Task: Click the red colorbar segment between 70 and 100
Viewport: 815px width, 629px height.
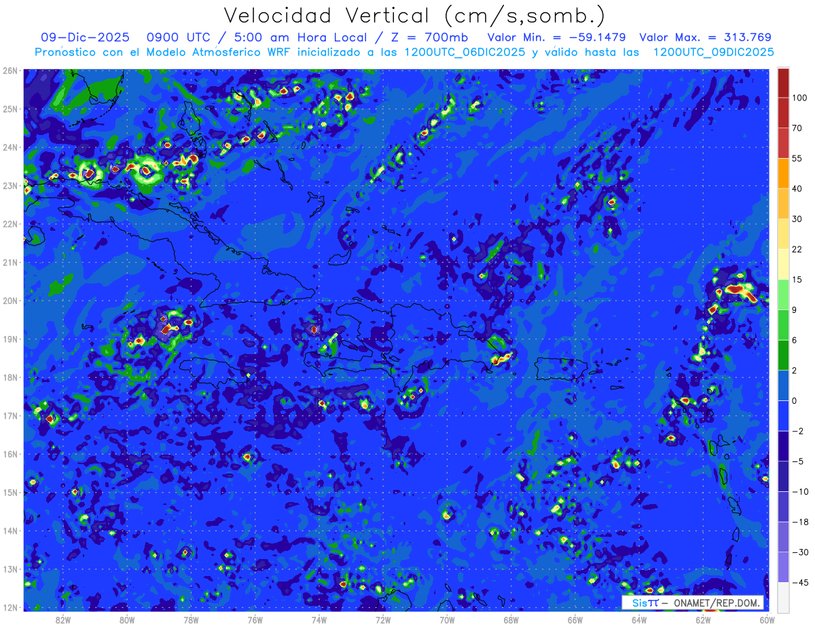Action: [783, 113]
